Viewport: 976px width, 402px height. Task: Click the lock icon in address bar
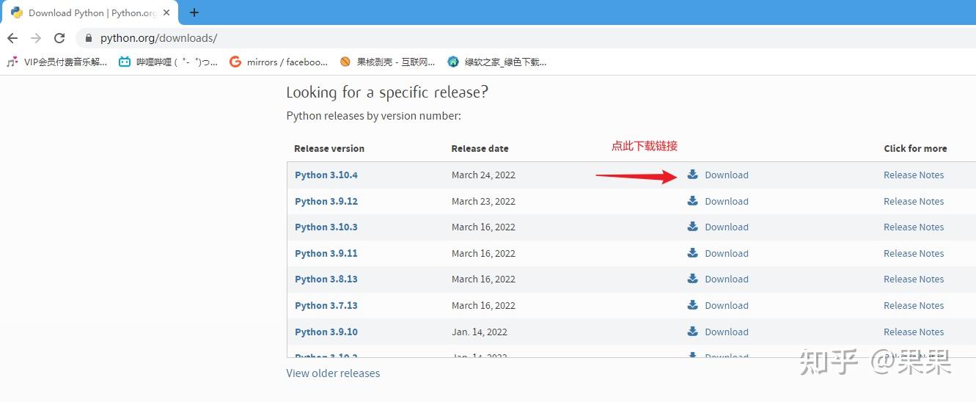coord(89,38)
